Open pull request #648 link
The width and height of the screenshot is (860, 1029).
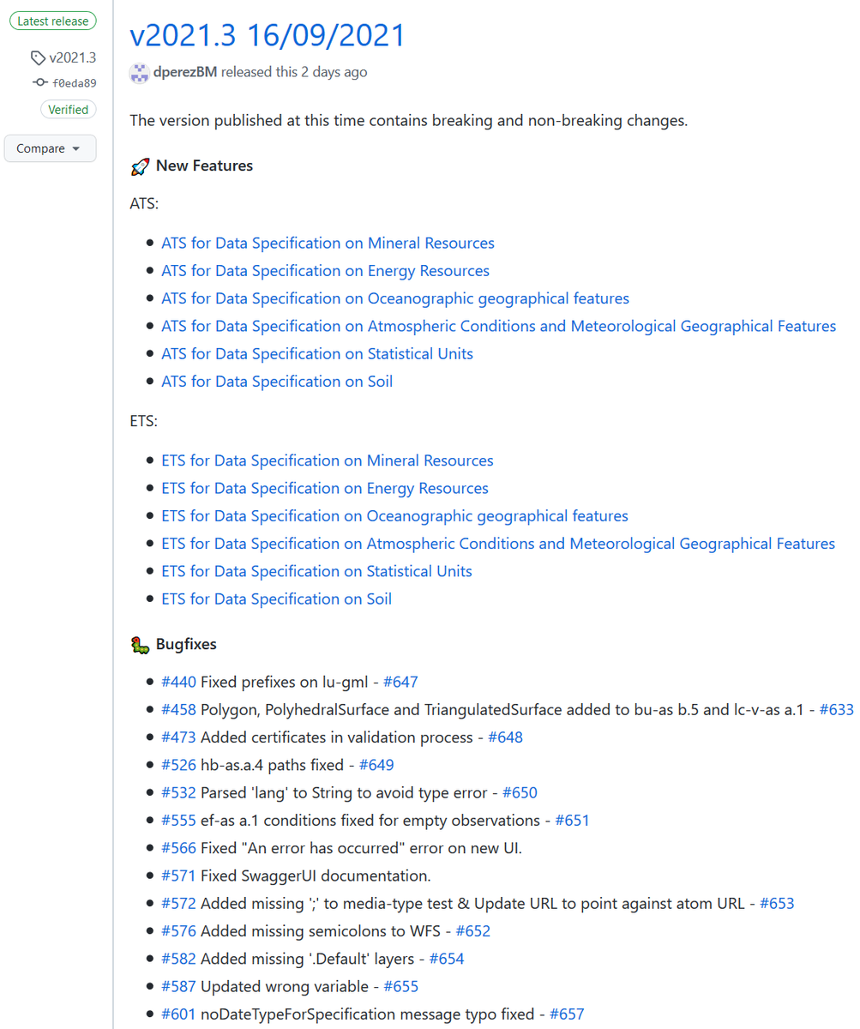(505, 737)
